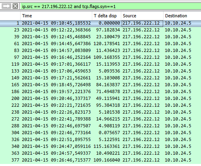The height and width of the screenshot is (166, 201).
Task: Click timestamp 09:26:46,715377
Action: [71, 160]
